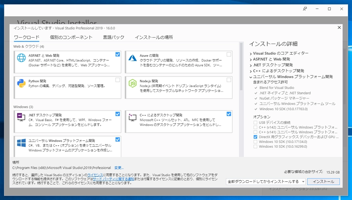Check the Azure の開発 workload
The width and height of the screenshot is (352, 200).
tap(229, 54)
